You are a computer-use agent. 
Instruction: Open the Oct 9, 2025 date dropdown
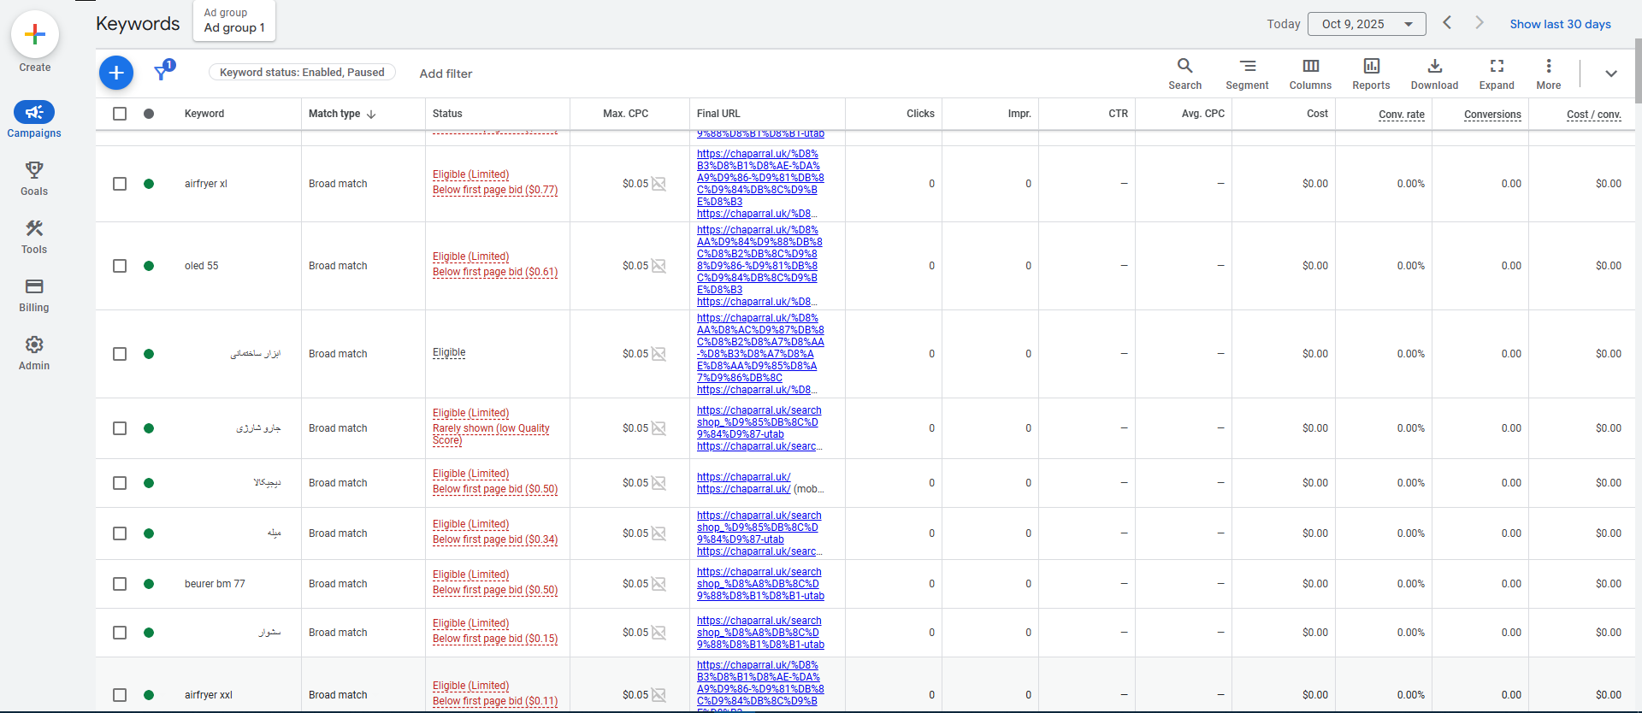(1366, 24)
